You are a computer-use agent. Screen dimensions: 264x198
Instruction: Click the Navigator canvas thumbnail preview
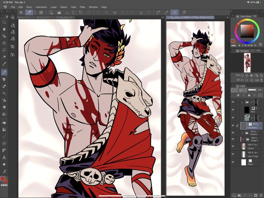pos(247,63)
